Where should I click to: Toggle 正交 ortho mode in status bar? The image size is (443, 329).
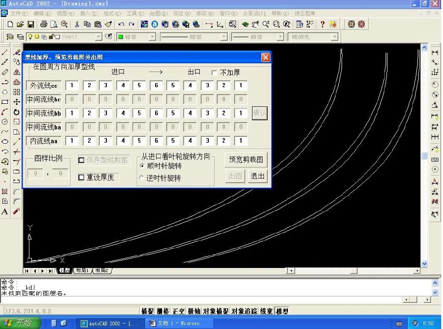178,311
